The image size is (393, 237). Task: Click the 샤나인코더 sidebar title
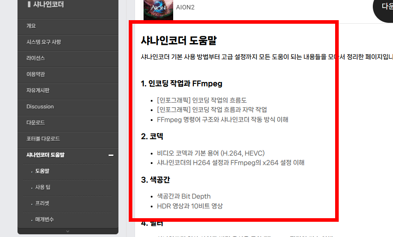[x=48, y=4]
